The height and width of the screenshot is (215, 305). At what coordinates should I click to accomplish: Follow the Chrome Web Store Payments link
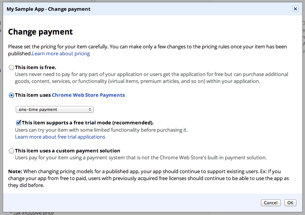click(x=88, y=95)
